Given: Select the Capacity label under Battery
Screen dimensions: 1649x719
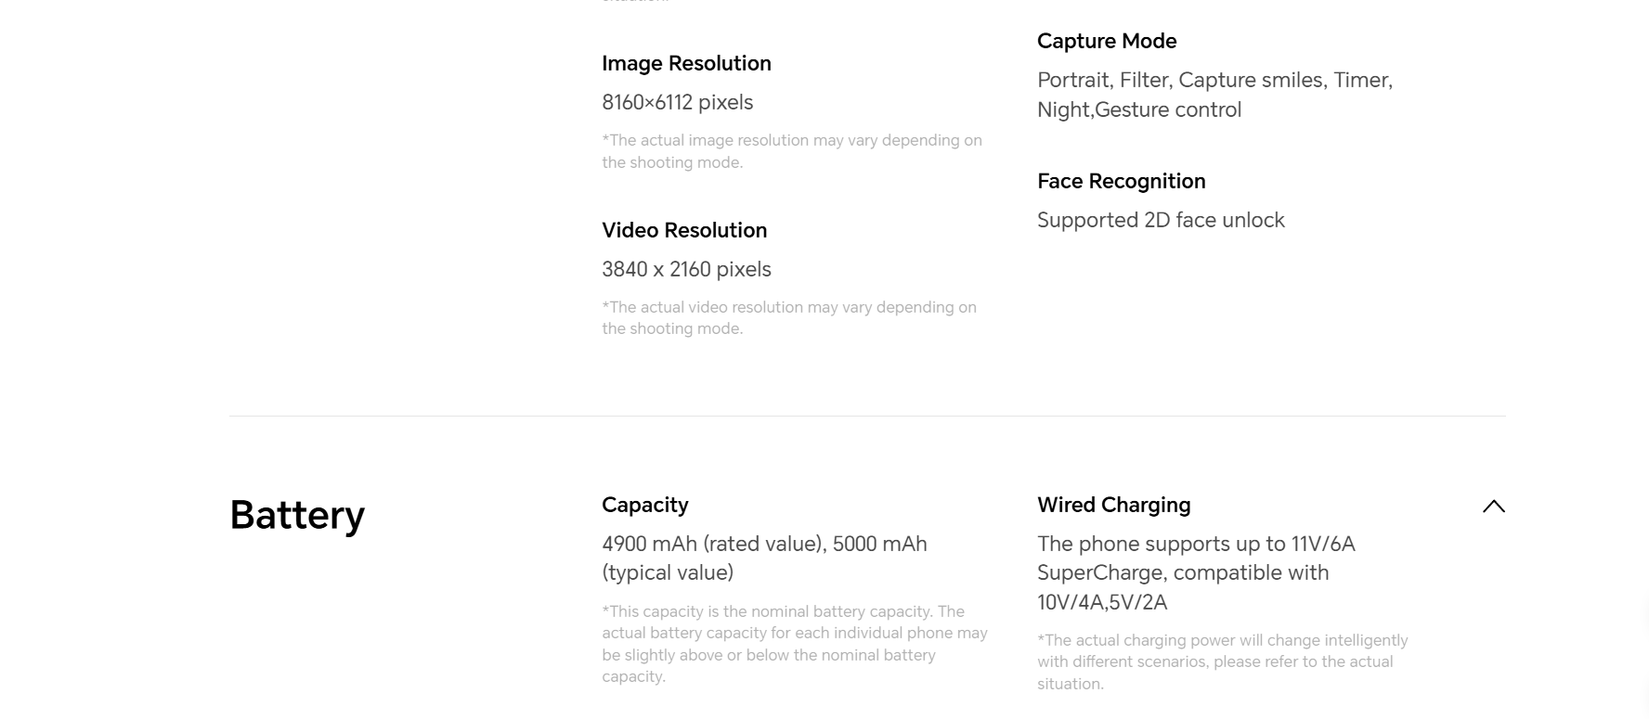Looking at the screenshot, I should [645, 505].
